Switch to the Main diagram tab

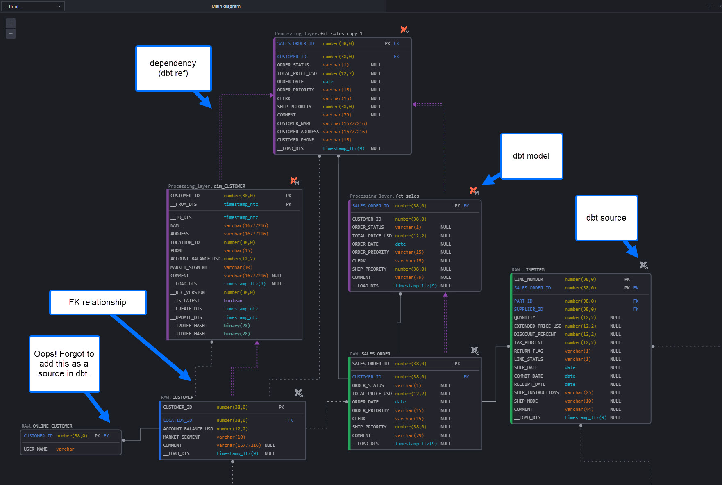[x=226, y=6]
